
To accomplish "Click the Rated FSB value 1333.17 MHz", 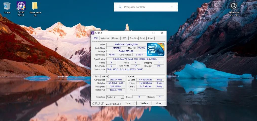I will point(116,90).
